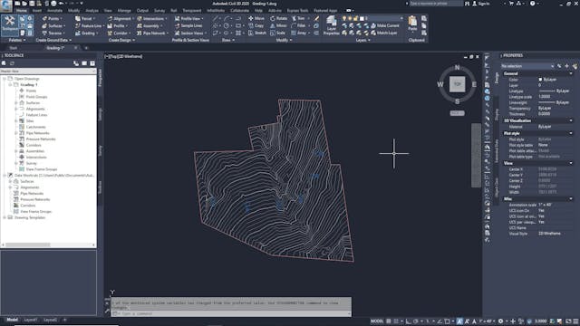Viewport: 580px width, 326px height.
Task: Expand the Palettes panel dropdown
Action: point(17,40)
